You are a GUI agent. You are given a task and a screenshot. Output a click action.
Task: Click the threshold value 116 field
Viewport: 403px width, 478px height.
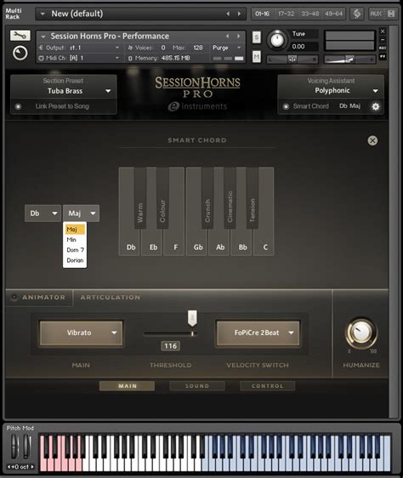(170, 346)
